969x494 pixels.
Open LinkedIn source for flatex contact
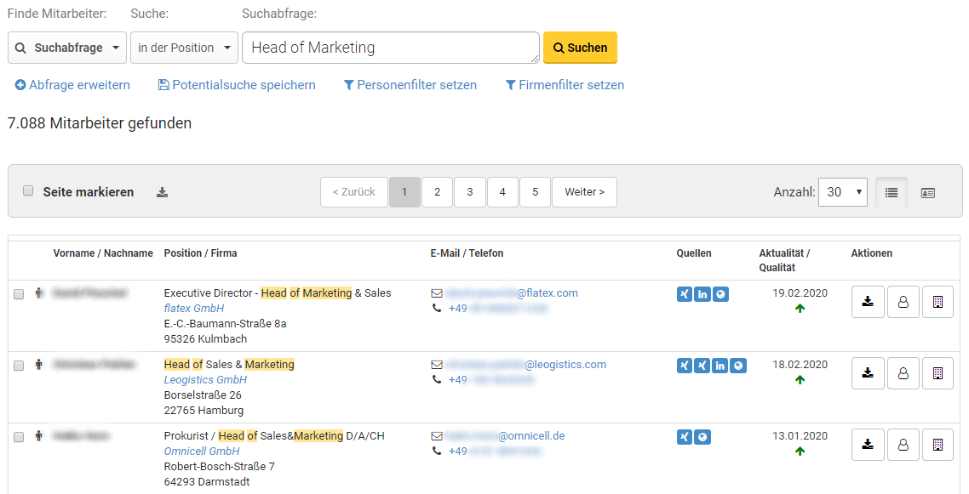pos(702,294)
